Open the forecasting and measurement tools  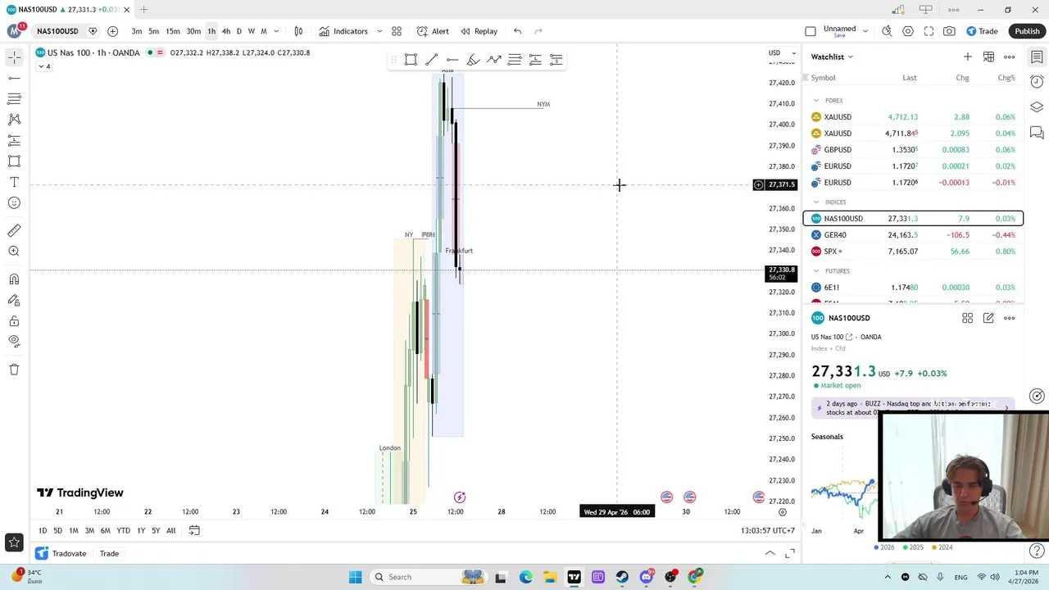14,140
